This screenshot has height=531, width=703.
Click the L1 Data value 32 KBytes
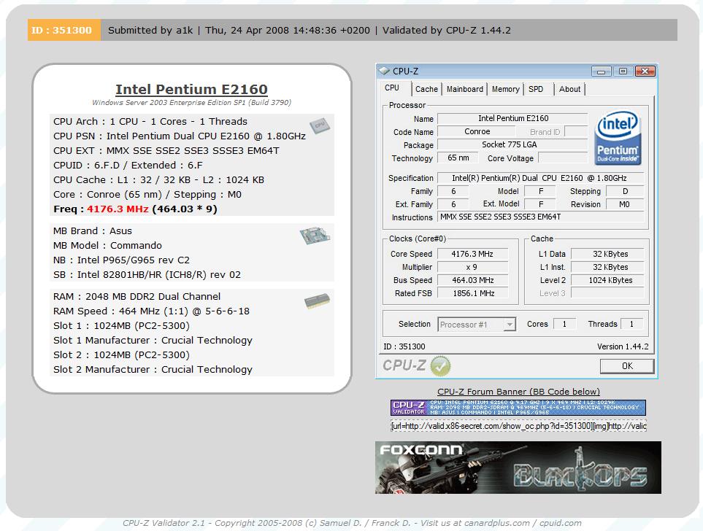[x=607, y=254]
